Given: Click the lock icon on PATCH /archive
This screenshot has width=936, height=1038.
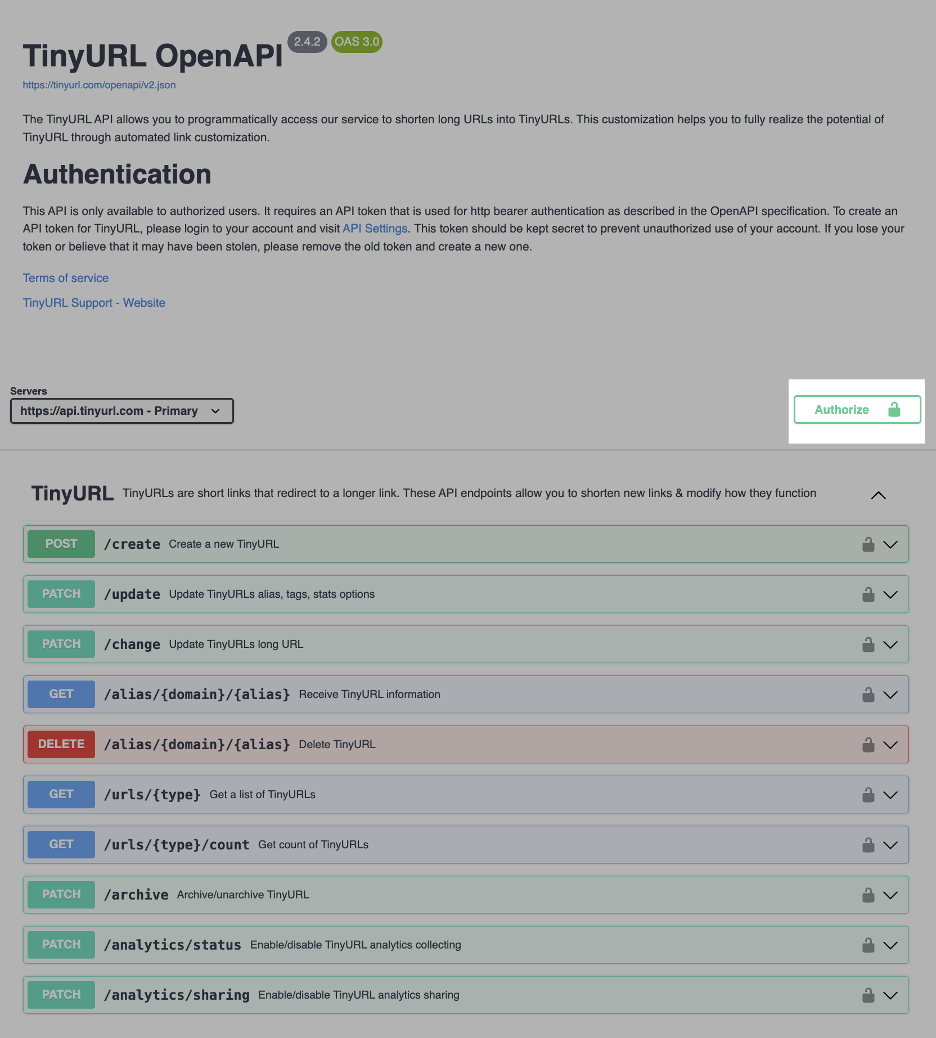Looking at the screenshot, I should [868, 895].
